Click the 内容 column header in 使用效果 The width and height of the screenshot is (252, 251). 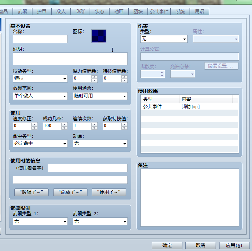(x=206, y=99)
